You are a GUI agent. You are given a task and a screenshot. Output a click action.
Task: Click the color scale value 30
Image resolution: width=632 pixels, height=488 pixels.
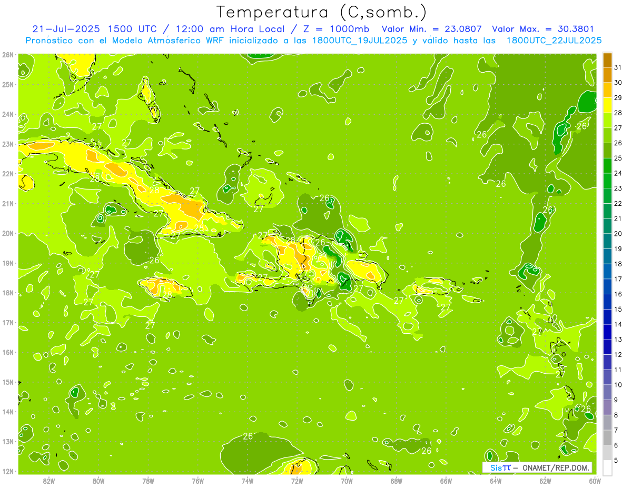[618, 83]
